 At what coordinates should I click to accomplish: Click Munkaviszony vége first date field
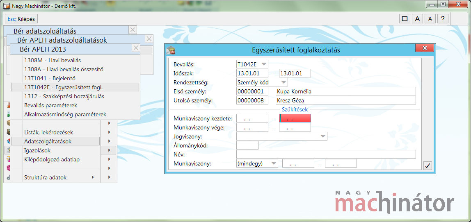(252, 127)
